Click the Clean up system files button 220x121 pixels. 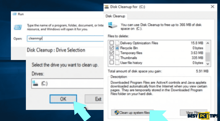[132, 113]
